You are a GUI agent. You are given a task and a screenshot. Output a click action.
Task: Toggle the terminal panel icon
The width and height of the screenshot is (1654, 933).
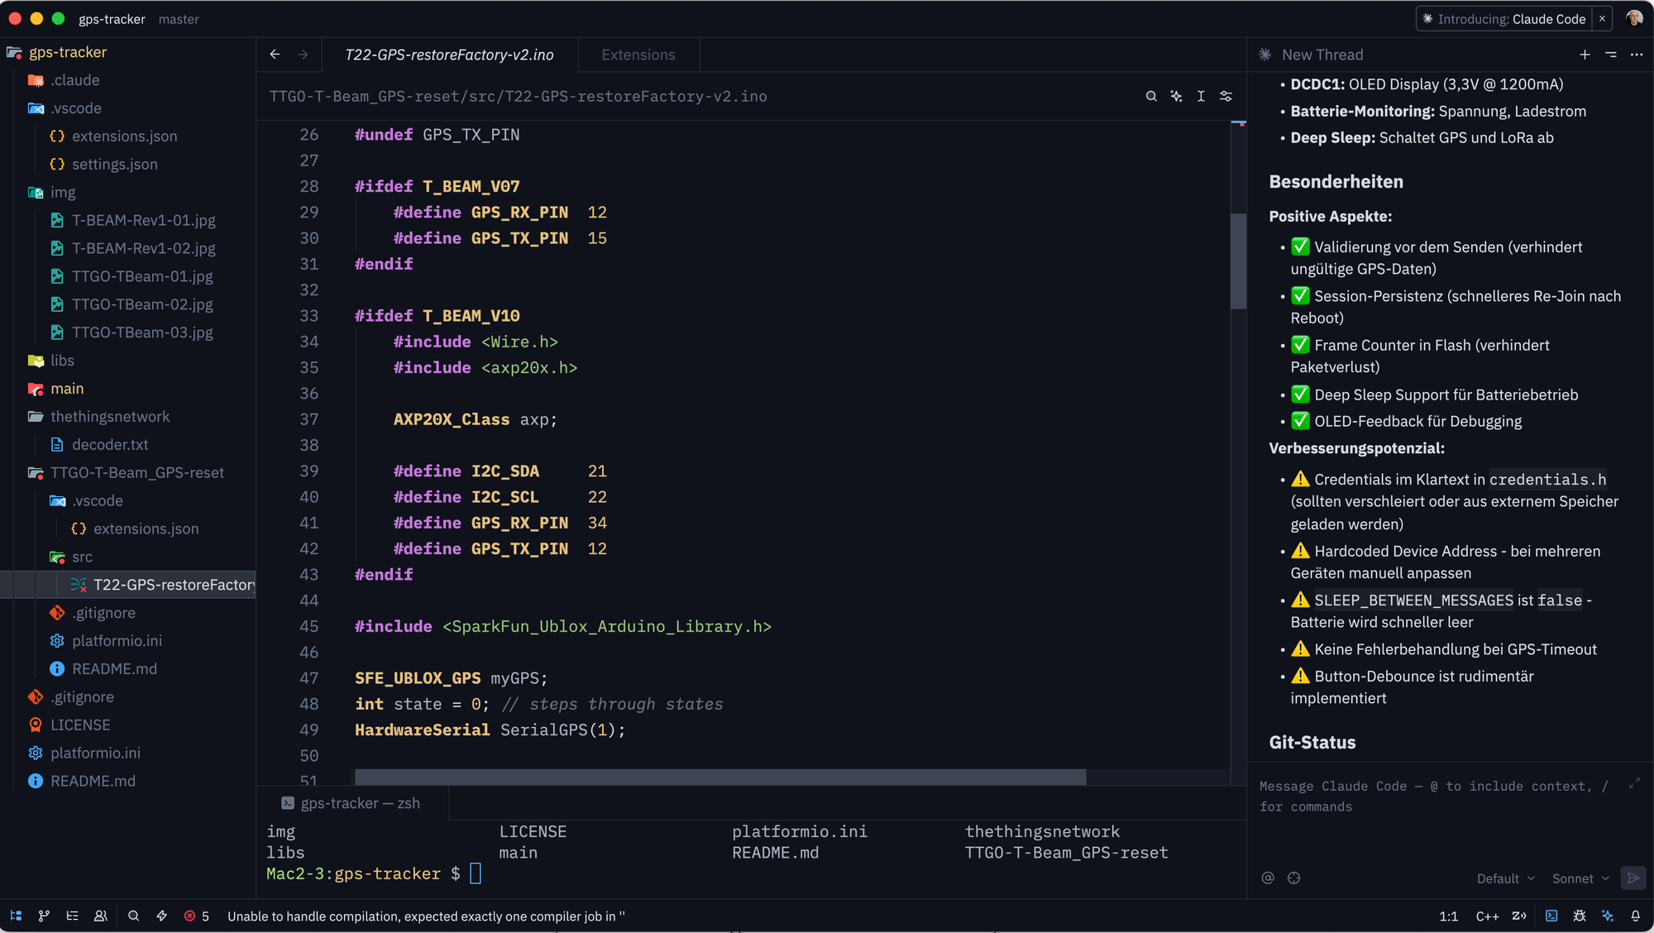click(x=1551, y=916)
